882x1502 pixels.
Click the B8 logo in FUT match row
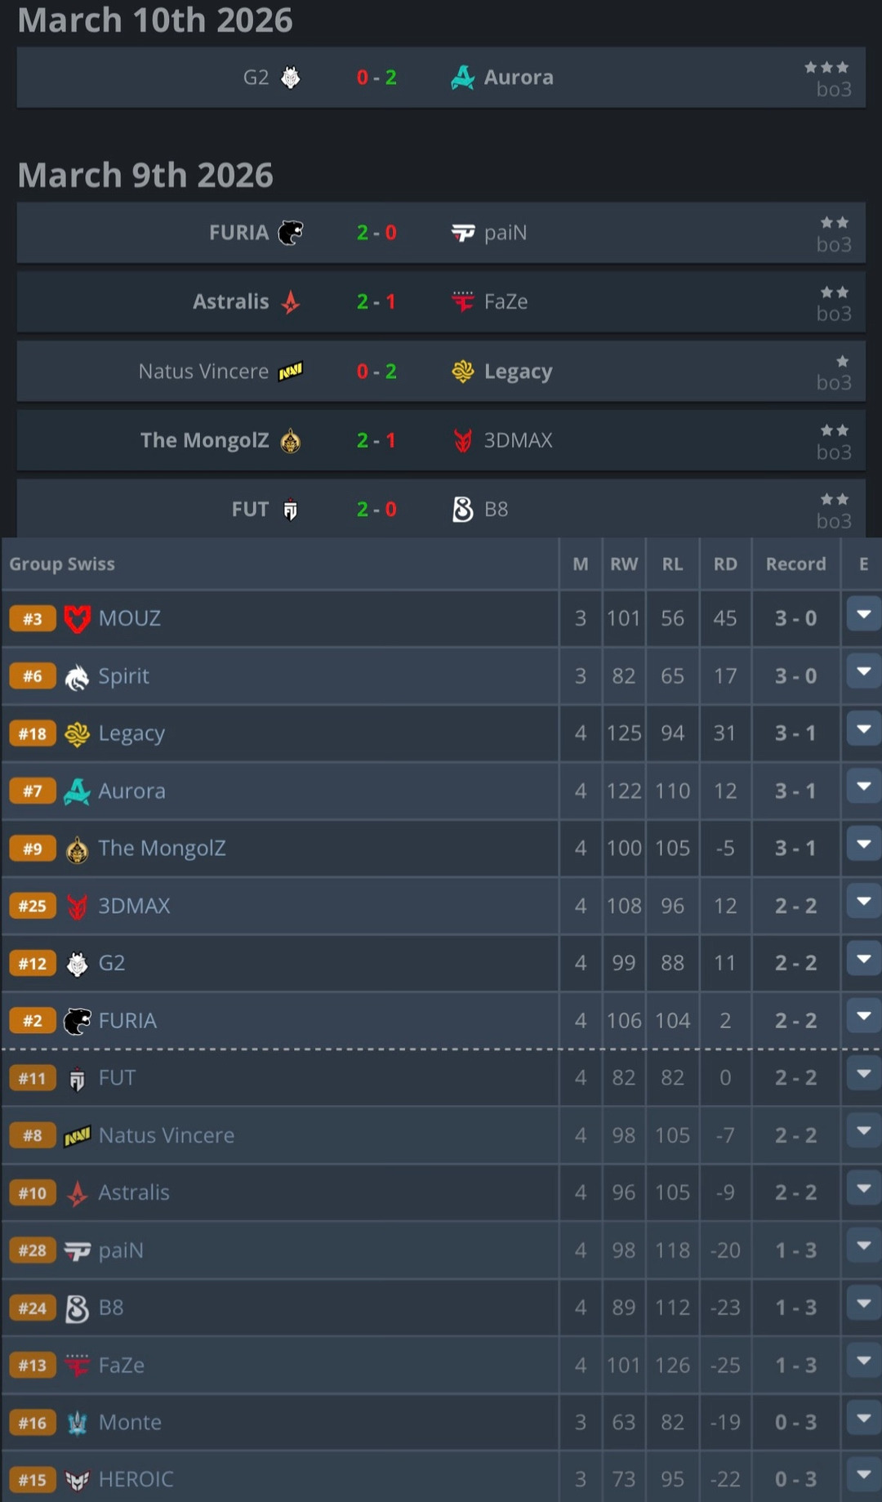click(x=462, y=510)
